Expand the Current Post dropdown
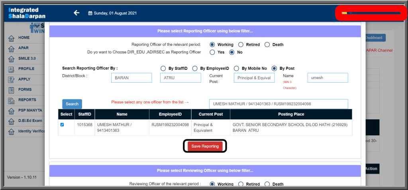This screenshot has width=408, height=190. tap(254, 78)
